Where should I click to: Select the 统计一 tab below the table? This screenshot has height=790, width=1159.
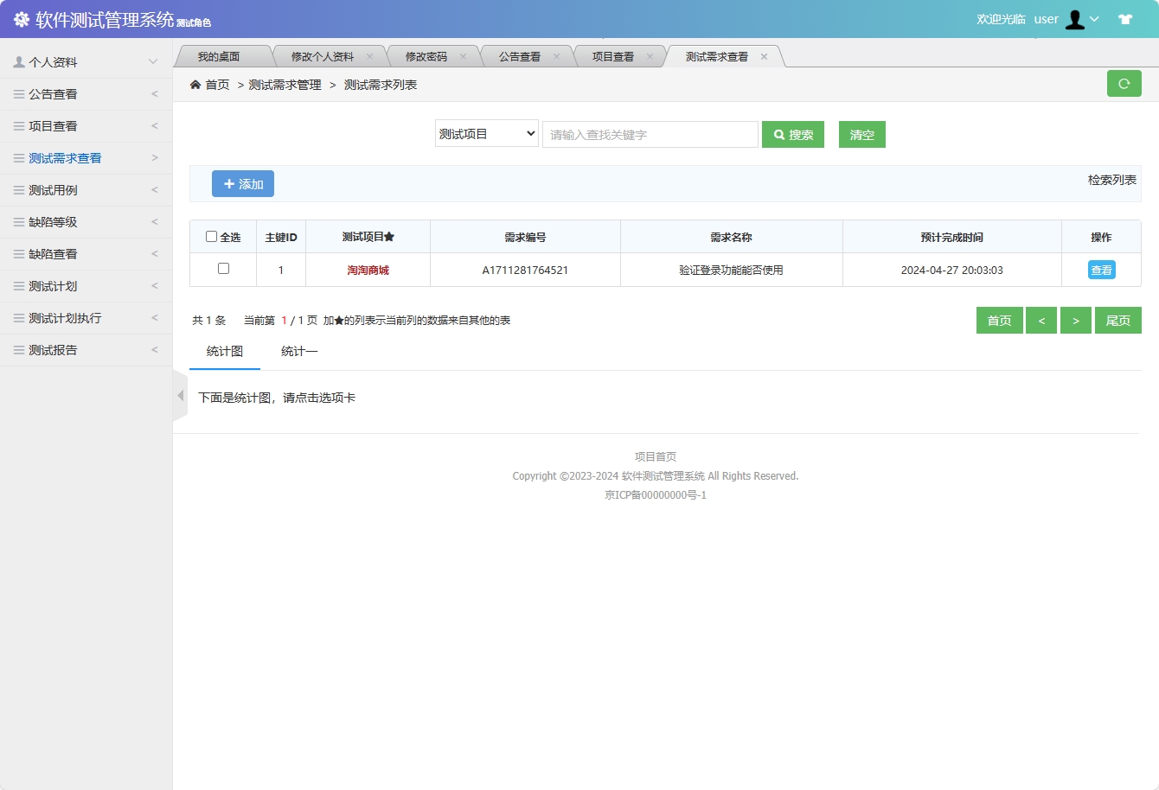pos(298,352)
